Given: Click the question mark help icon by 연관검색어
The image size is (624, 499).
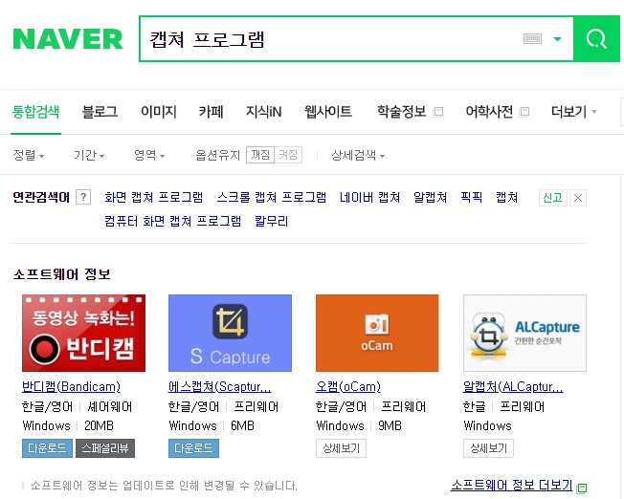Looking at the screenshot, I should [x=83, y=197].
